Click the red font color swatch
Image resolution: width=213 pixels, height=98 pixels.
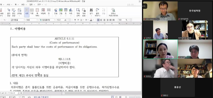(x=91, y=20)
